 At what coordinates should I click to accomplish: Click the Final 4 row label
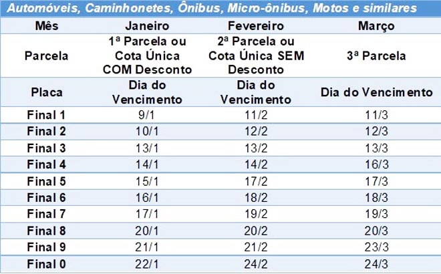[45, 163]
